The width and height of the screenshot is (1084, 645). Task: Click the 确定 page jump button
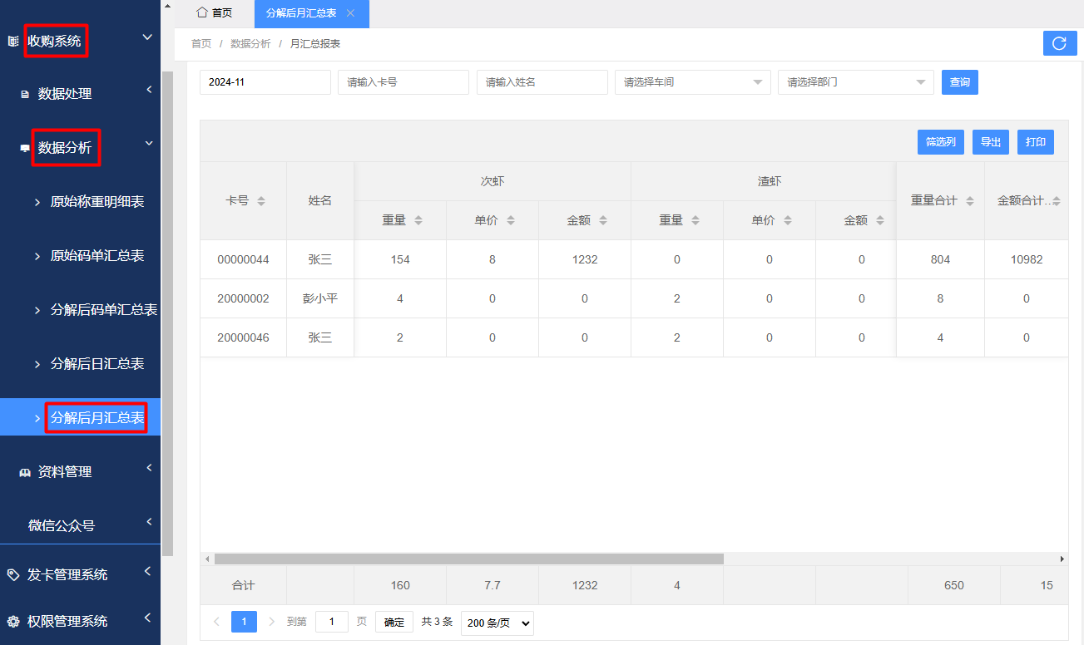click(x=394, y=622)
